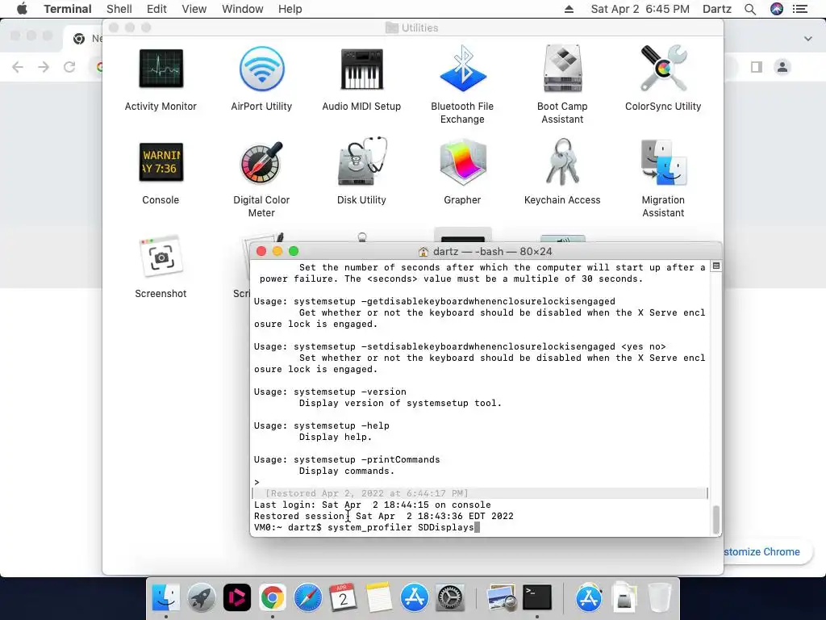The image size is (826, 620).
Task: Open ColorSync Utility
Action: [663, 69]
